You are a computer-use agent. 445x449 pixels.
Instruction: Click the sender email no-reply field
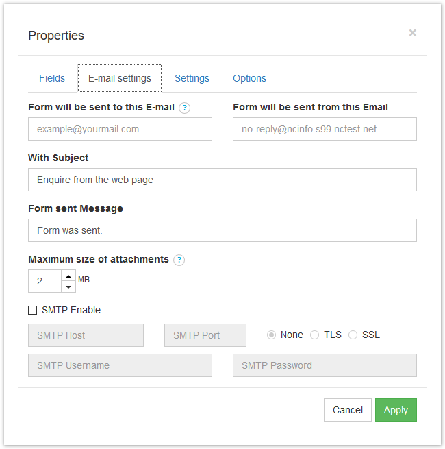point(325,129)
